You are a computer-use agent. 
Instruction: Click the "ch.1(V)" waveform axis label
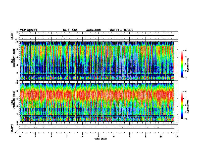click(x=12, y=35)
